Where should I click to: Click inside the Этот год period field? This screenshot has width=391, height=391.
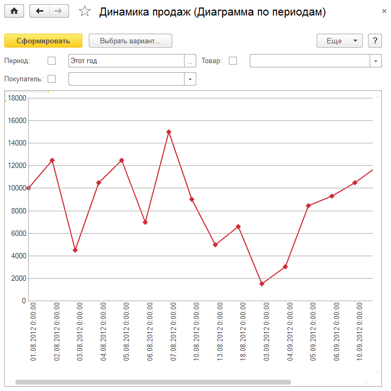point(126,61)
